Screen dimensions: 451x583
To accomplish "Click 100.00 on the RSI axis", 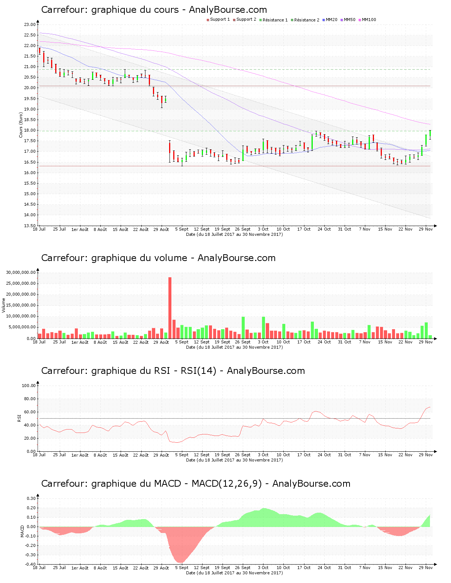I will click(x=29, y=386).
